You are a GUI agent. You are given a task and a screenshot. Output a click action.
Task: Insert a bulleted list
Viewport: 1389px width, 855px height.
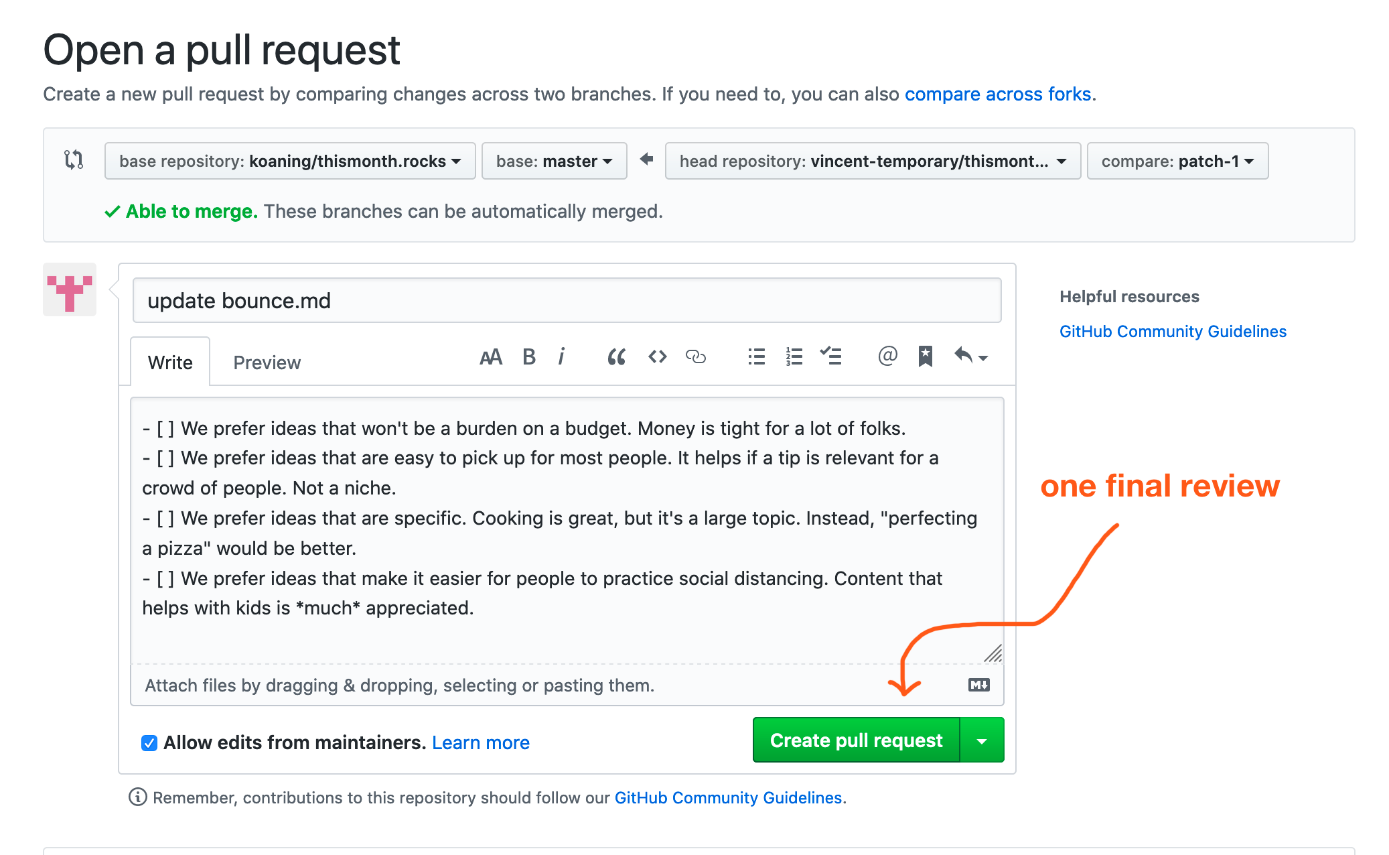pos(757,356)
